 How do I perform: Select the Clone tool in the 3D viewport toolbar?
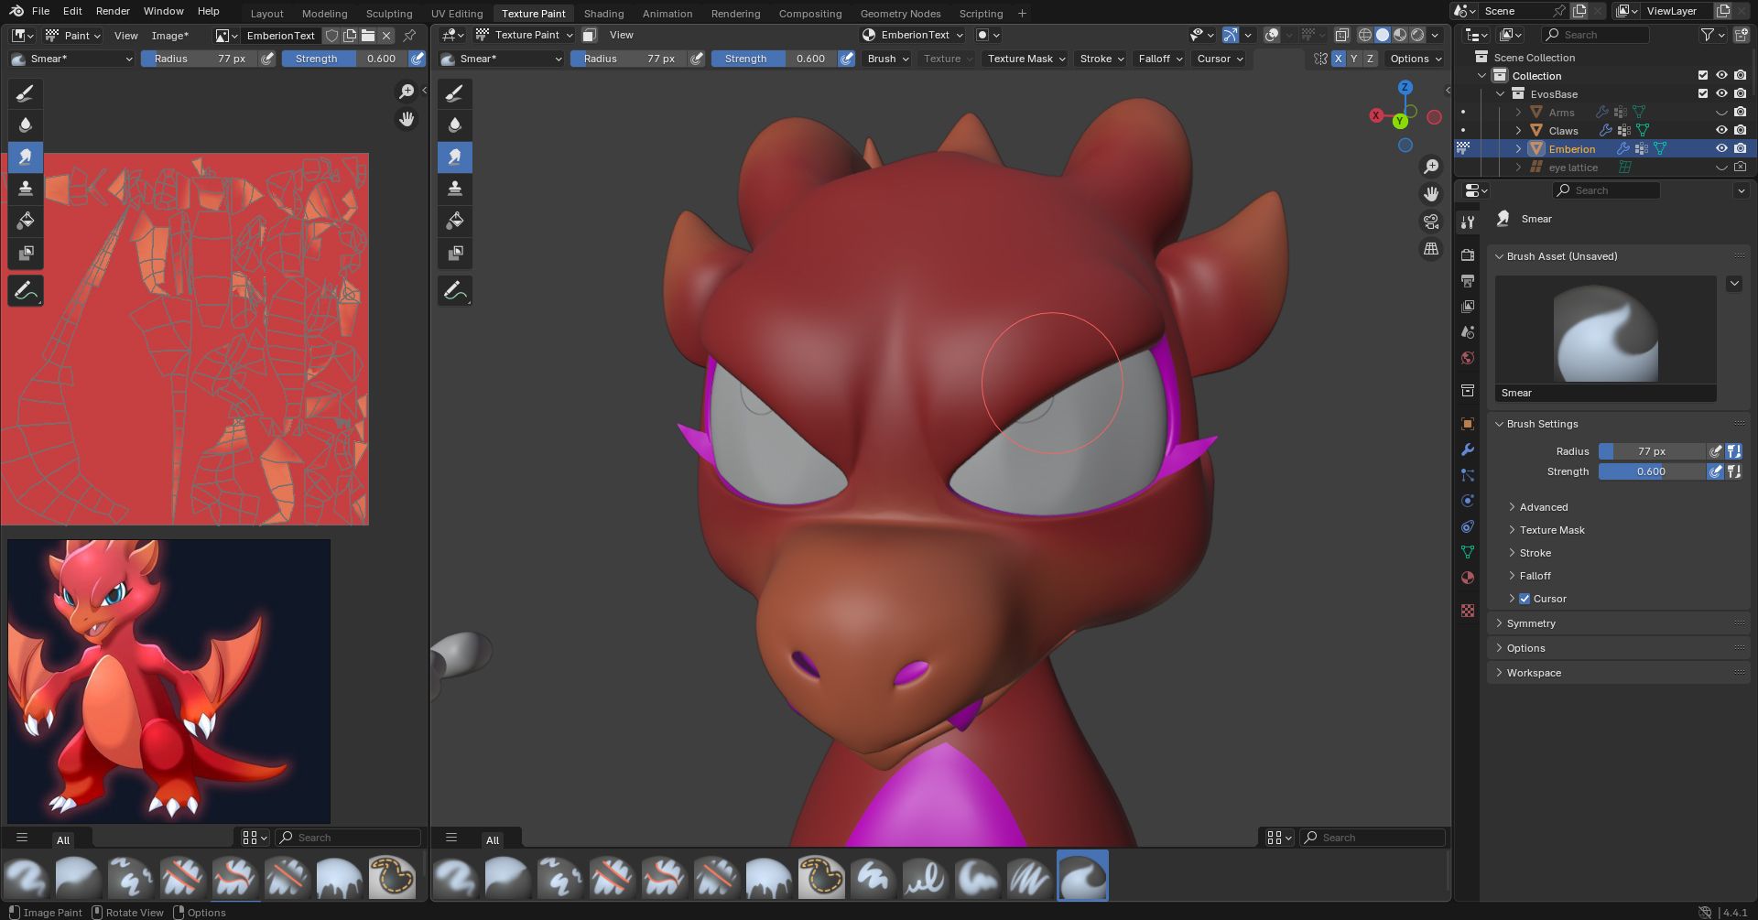pos(455,189)
